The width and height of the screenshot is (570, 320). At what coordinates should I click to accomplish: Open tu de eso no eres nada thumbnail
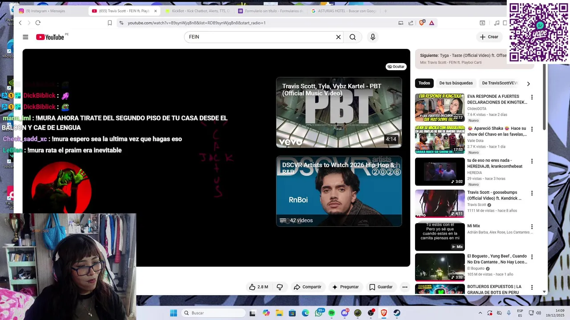point(440,172)
